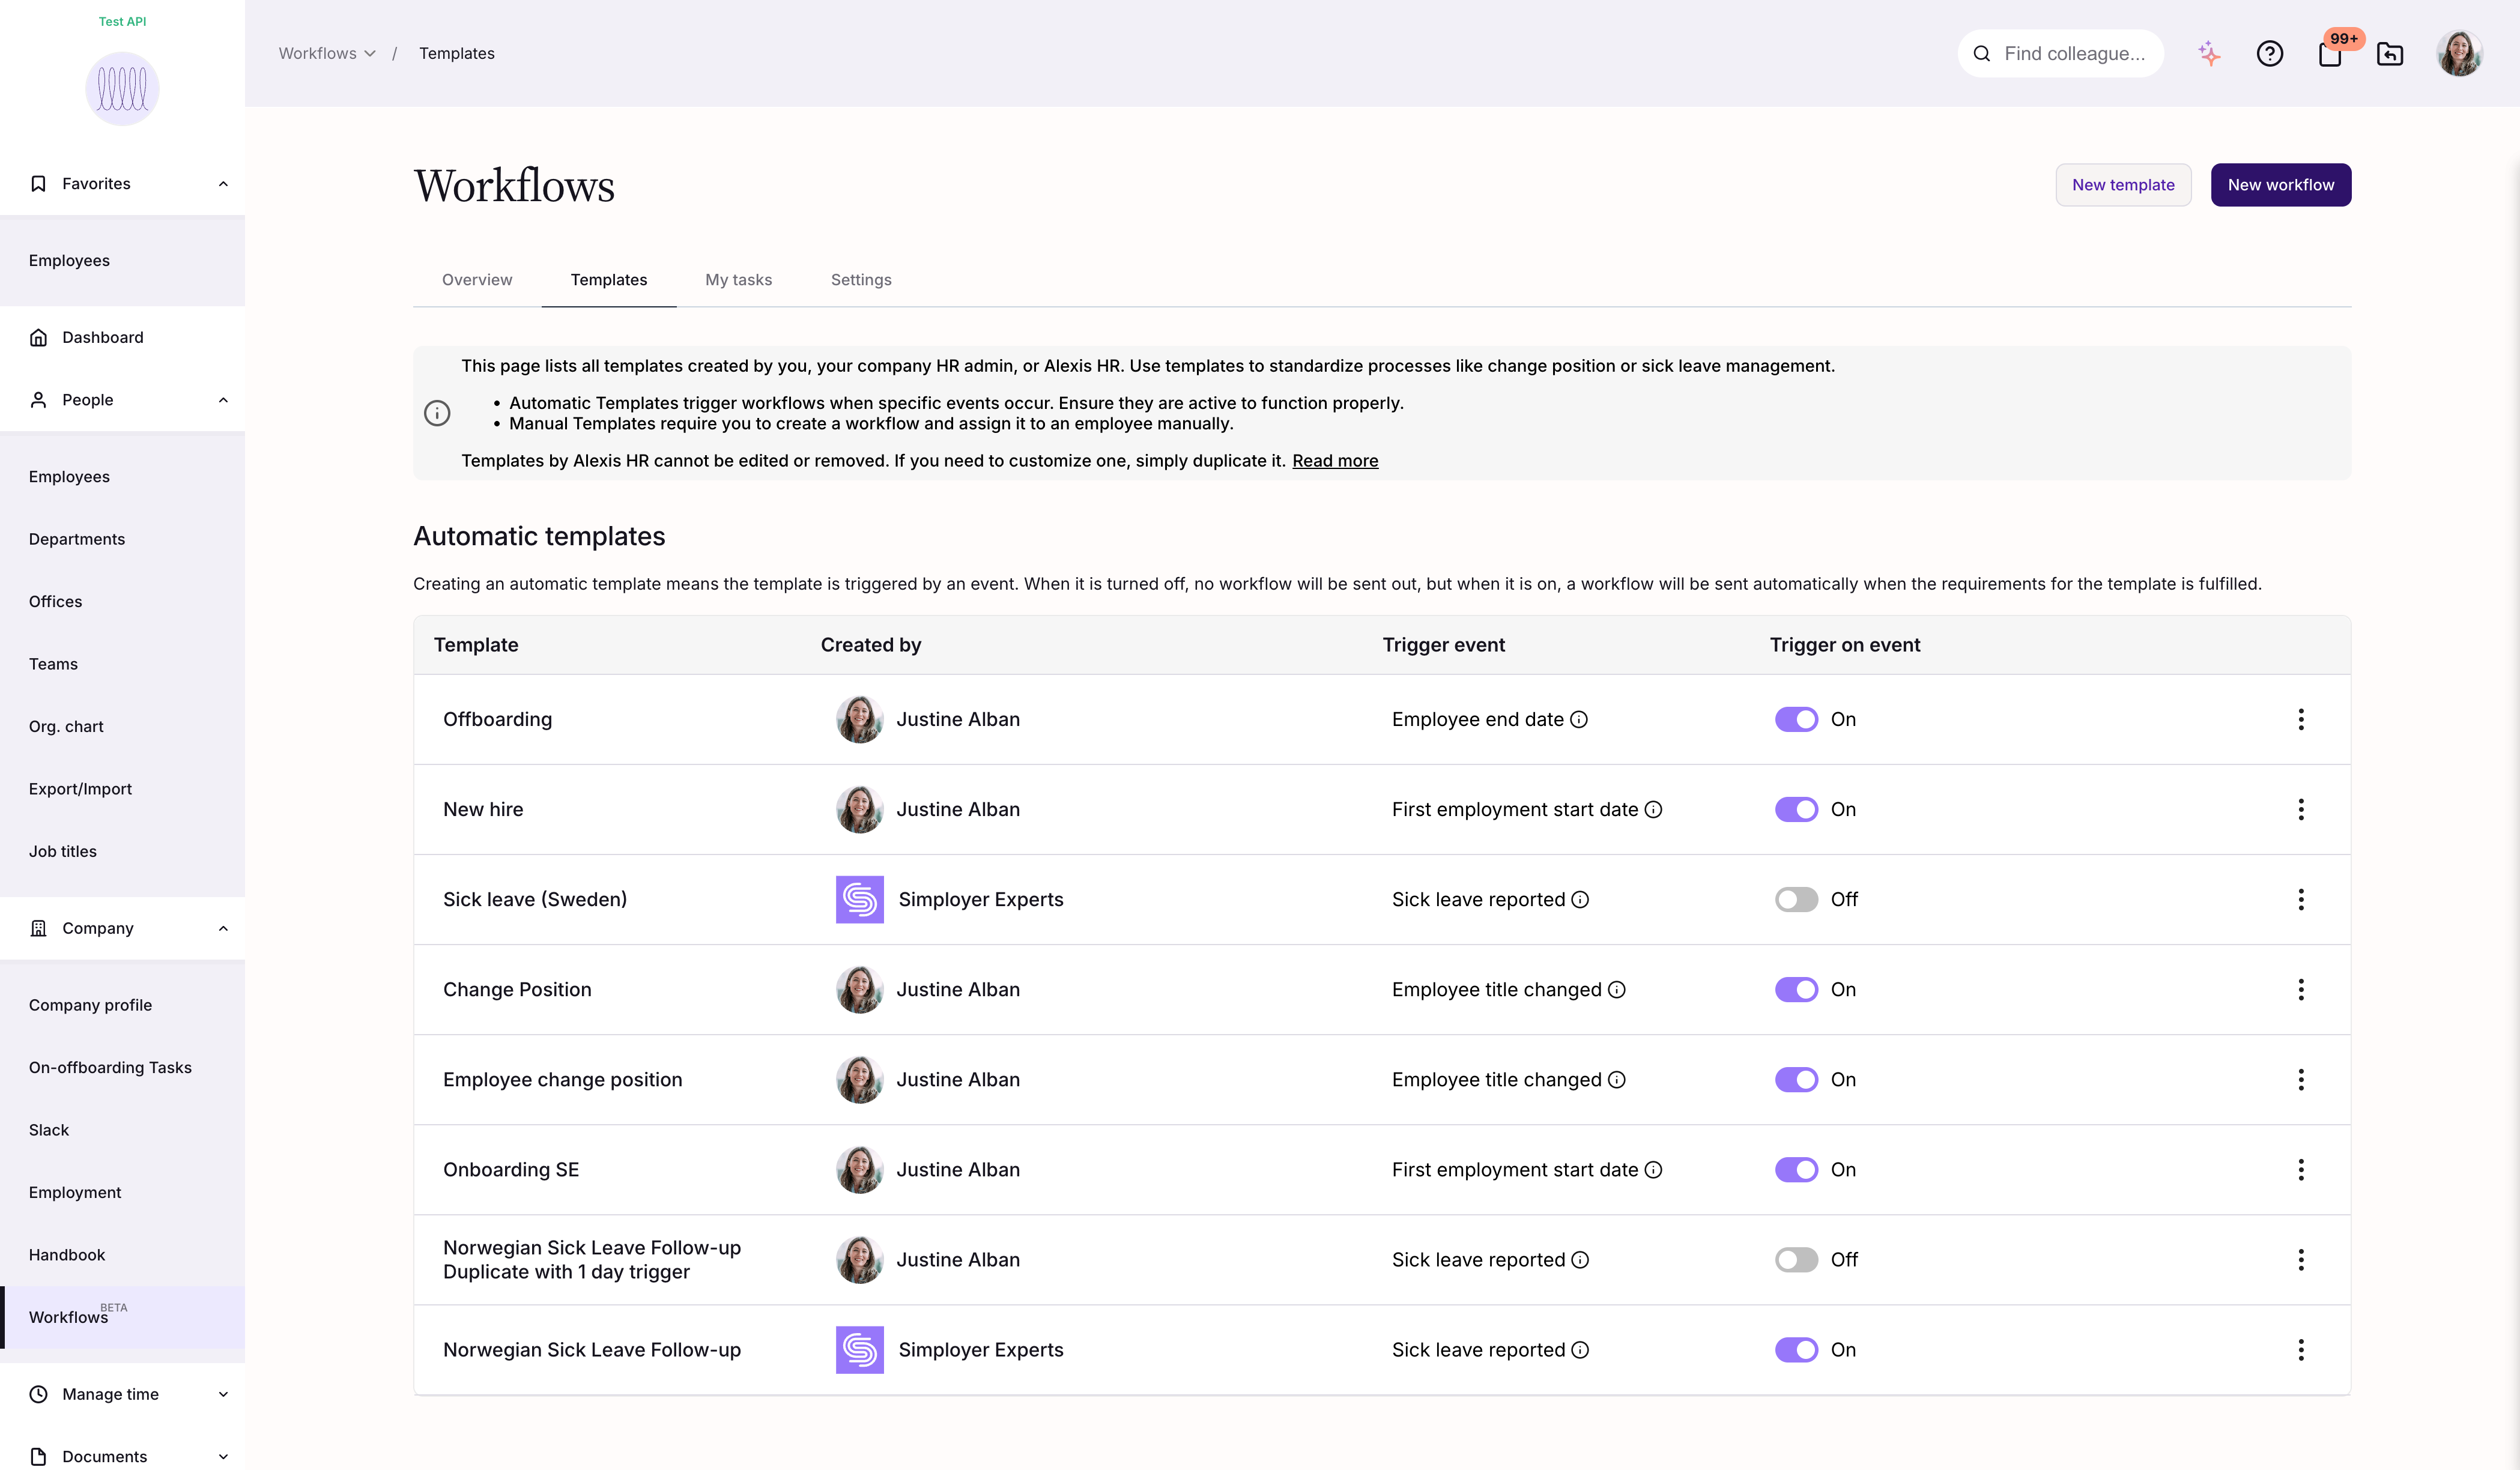
Task: Enable the Sick leave (Sweden) toggle
Action: tap(1796, 900)
